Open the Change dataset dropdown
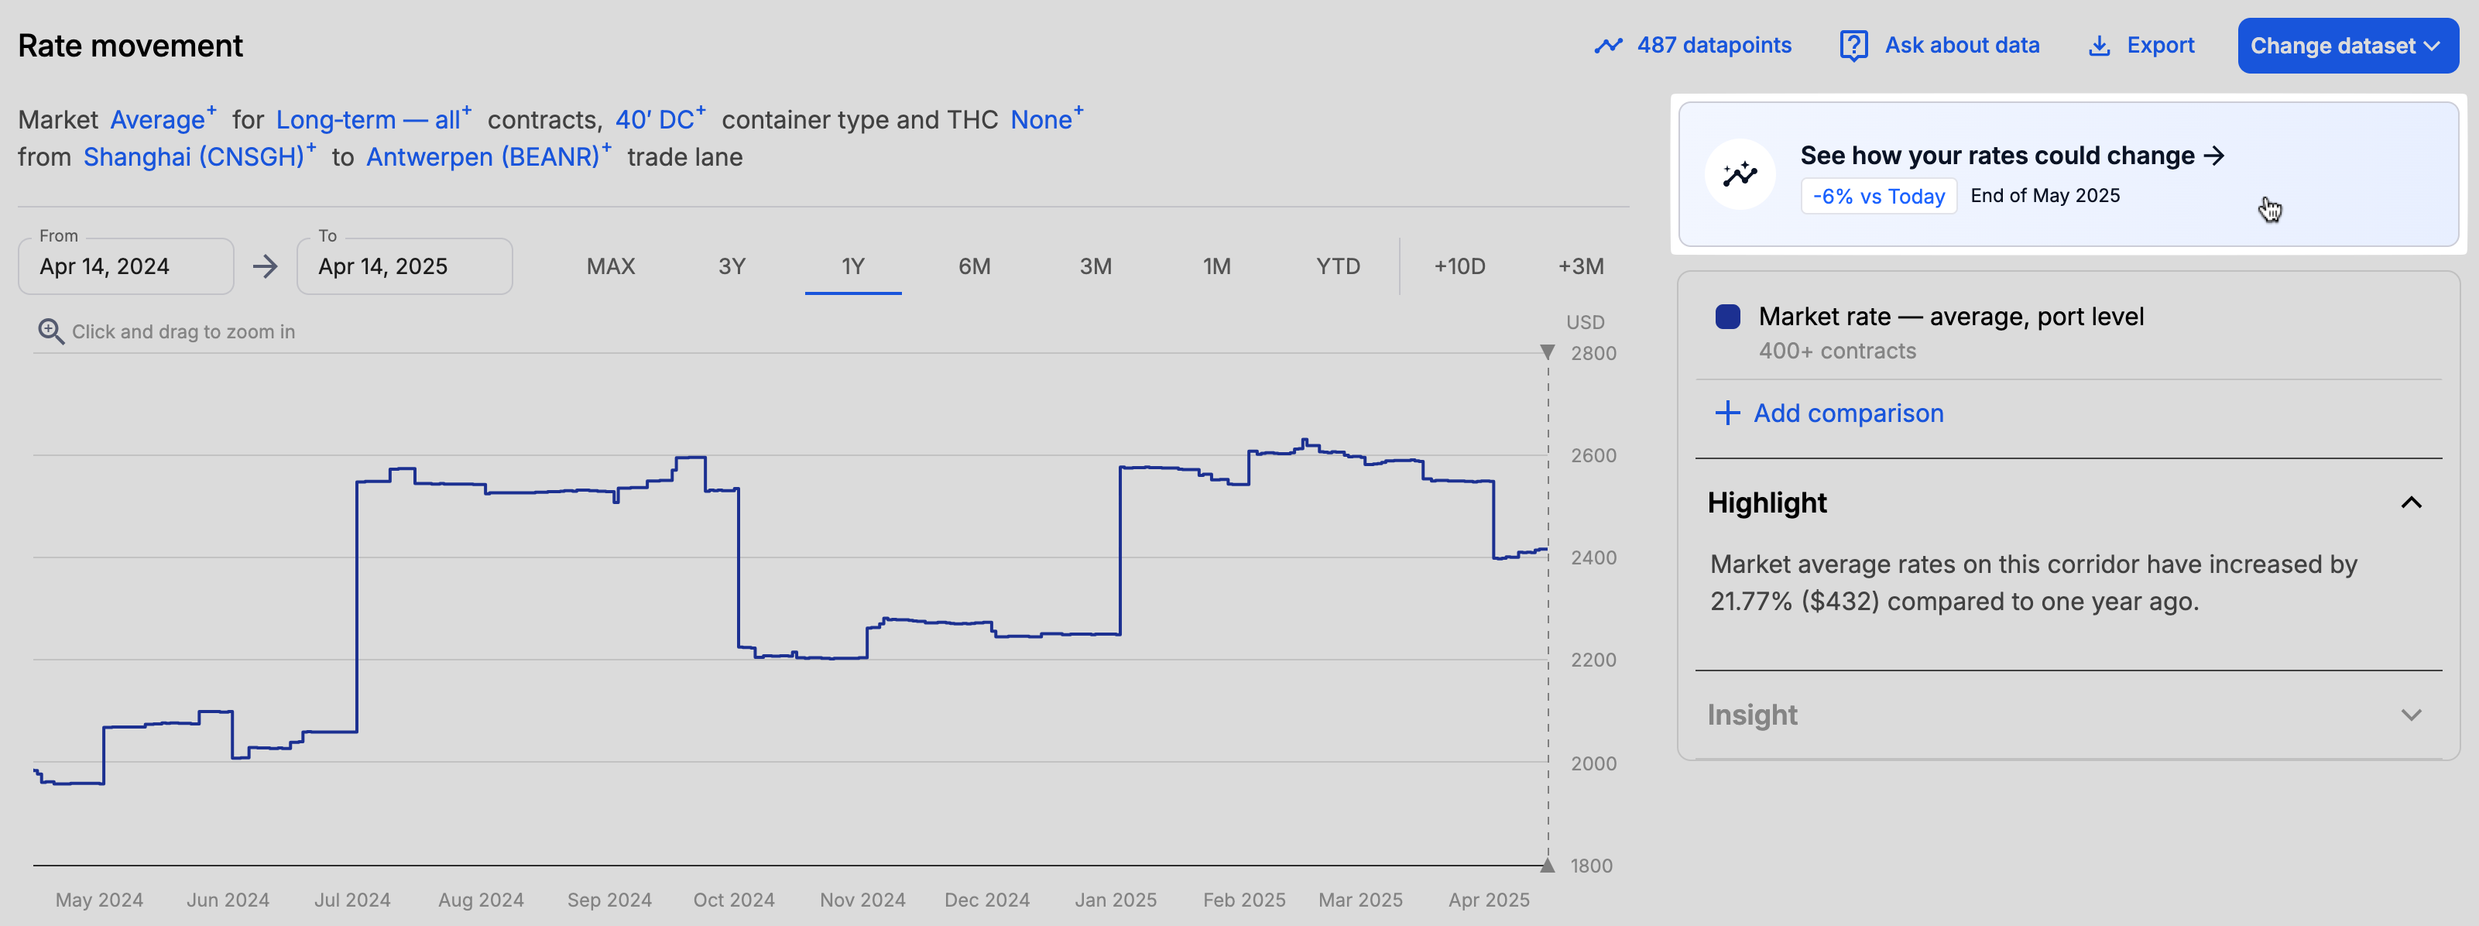 point(2348,45)
